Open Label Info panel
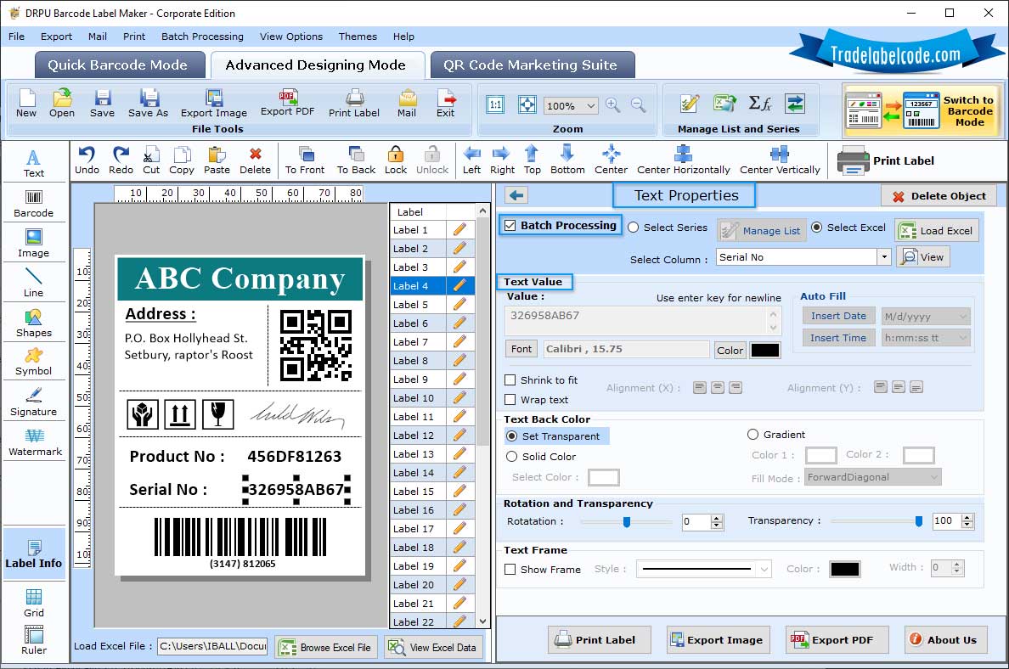 click(33, 554)
